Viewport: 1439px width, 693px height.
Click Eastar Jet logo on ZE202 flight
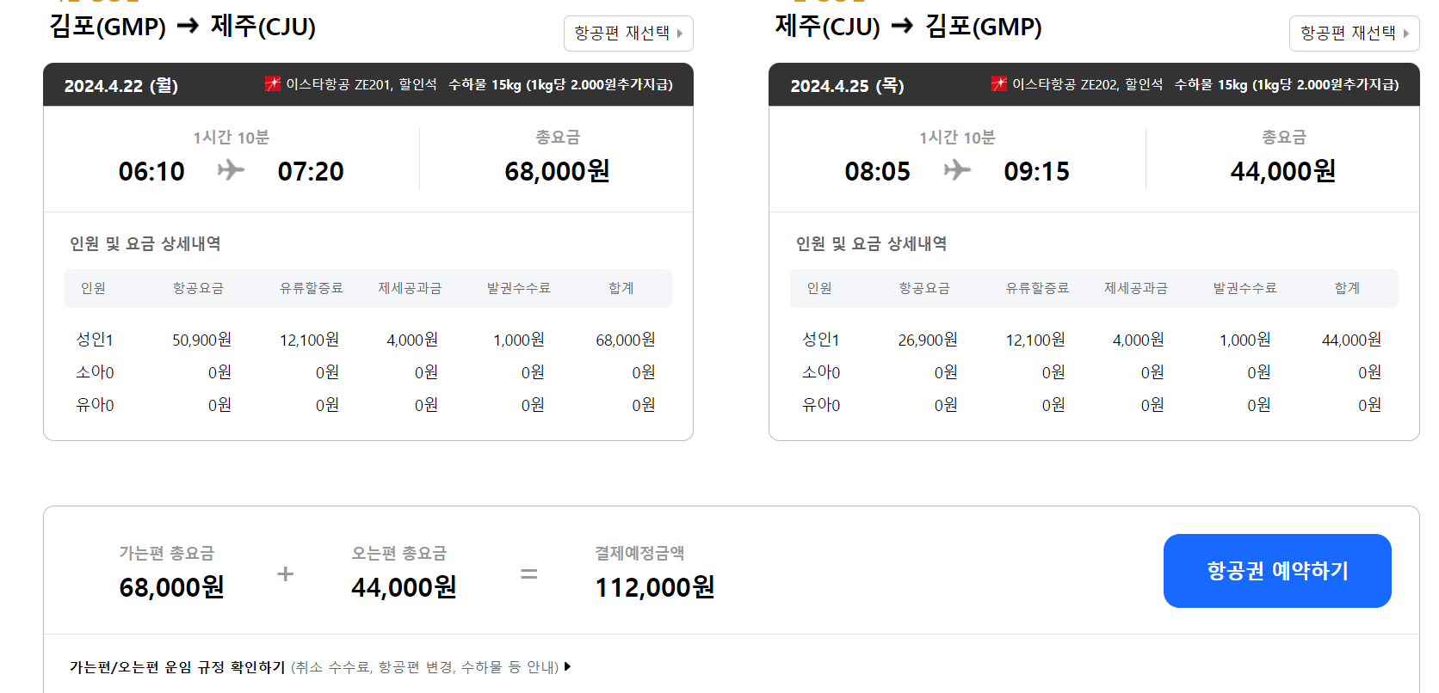click(999, 83)
